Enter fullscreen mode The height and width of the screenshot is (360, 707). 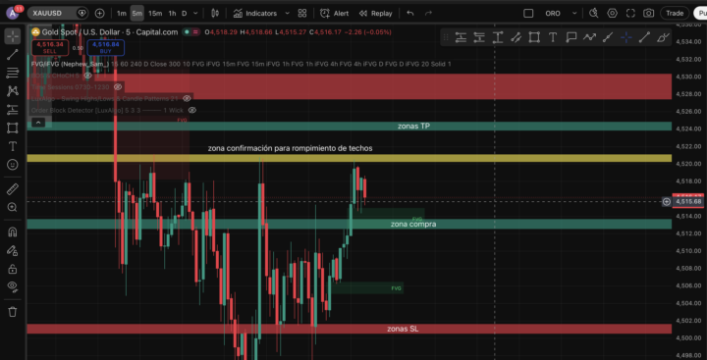coord(630,13)
